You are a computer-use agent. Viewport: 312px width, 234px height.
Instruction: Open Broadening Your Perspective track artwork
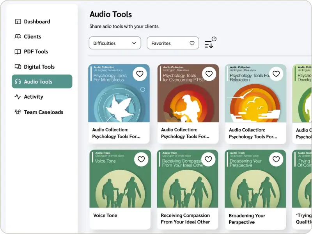(x=255, y=179)
